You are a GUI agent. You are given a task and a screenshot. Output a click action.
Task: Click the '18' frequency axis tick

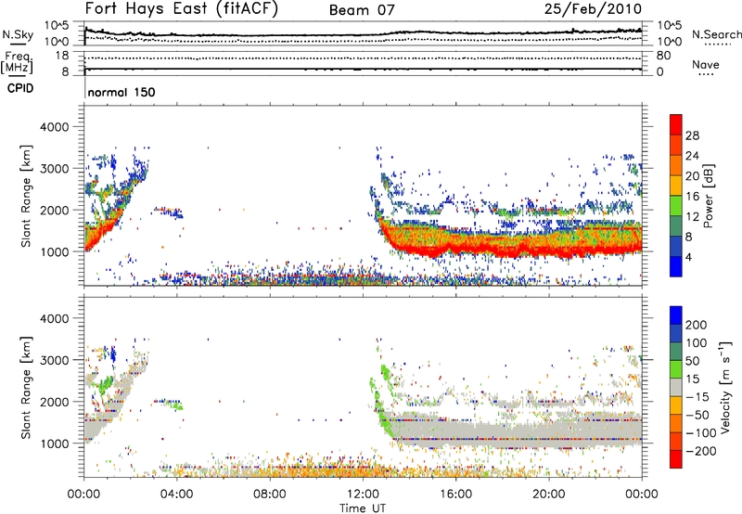[x=62, y=56]
